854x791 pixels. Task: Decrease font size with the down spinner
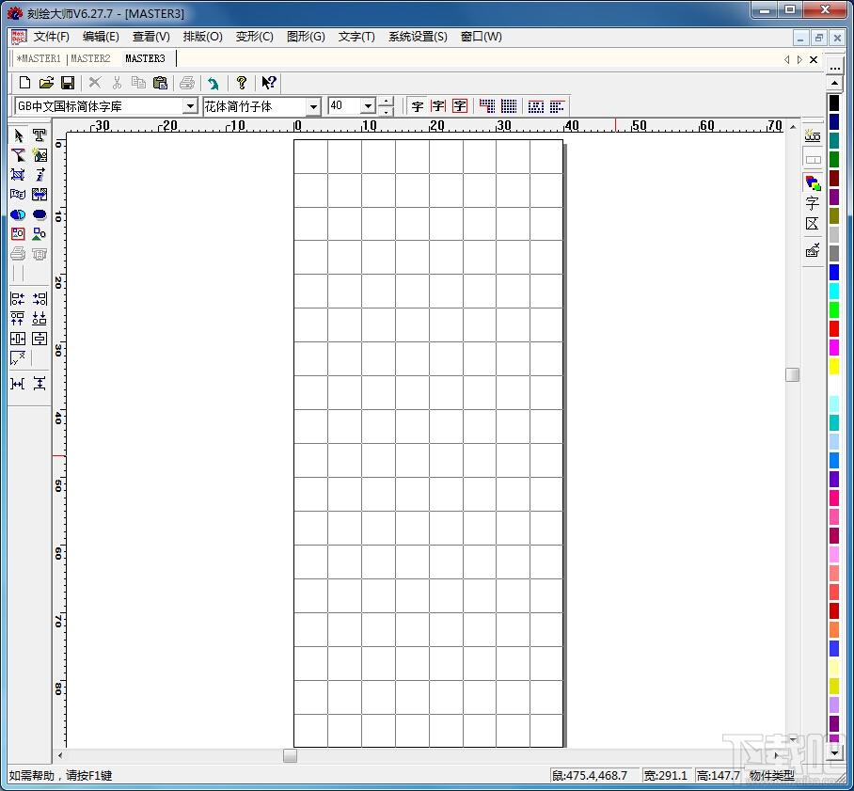coord(387,111)
